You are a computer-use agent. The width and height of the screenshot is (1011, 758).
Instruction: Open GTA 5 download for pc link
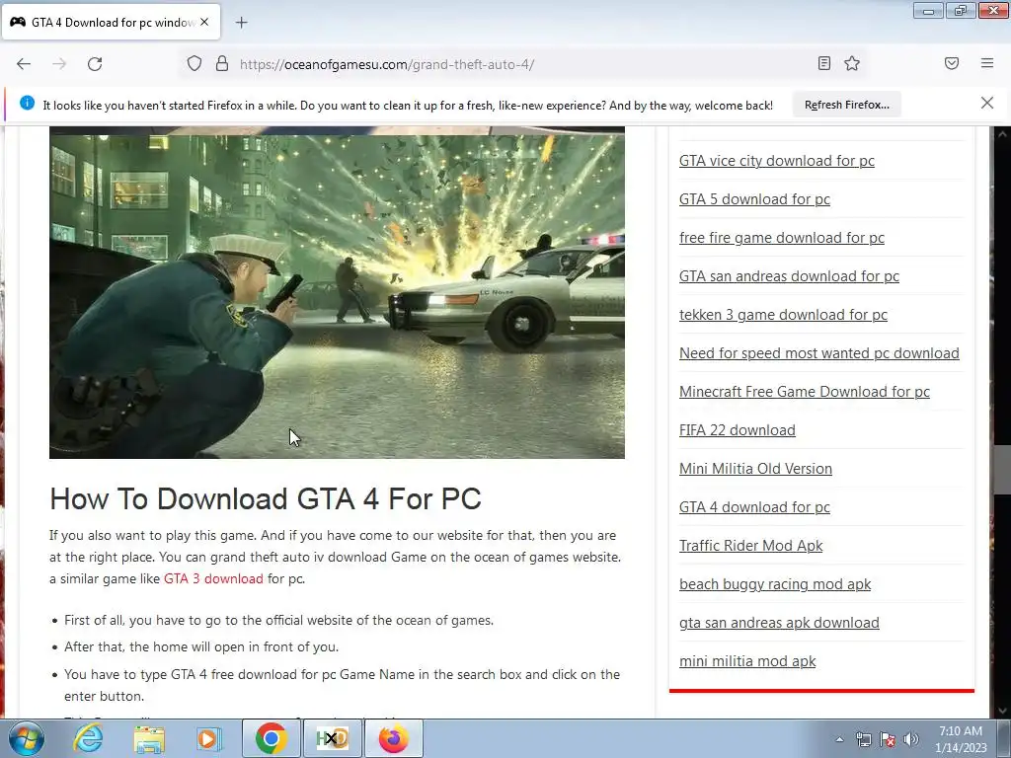coord(754,199)
